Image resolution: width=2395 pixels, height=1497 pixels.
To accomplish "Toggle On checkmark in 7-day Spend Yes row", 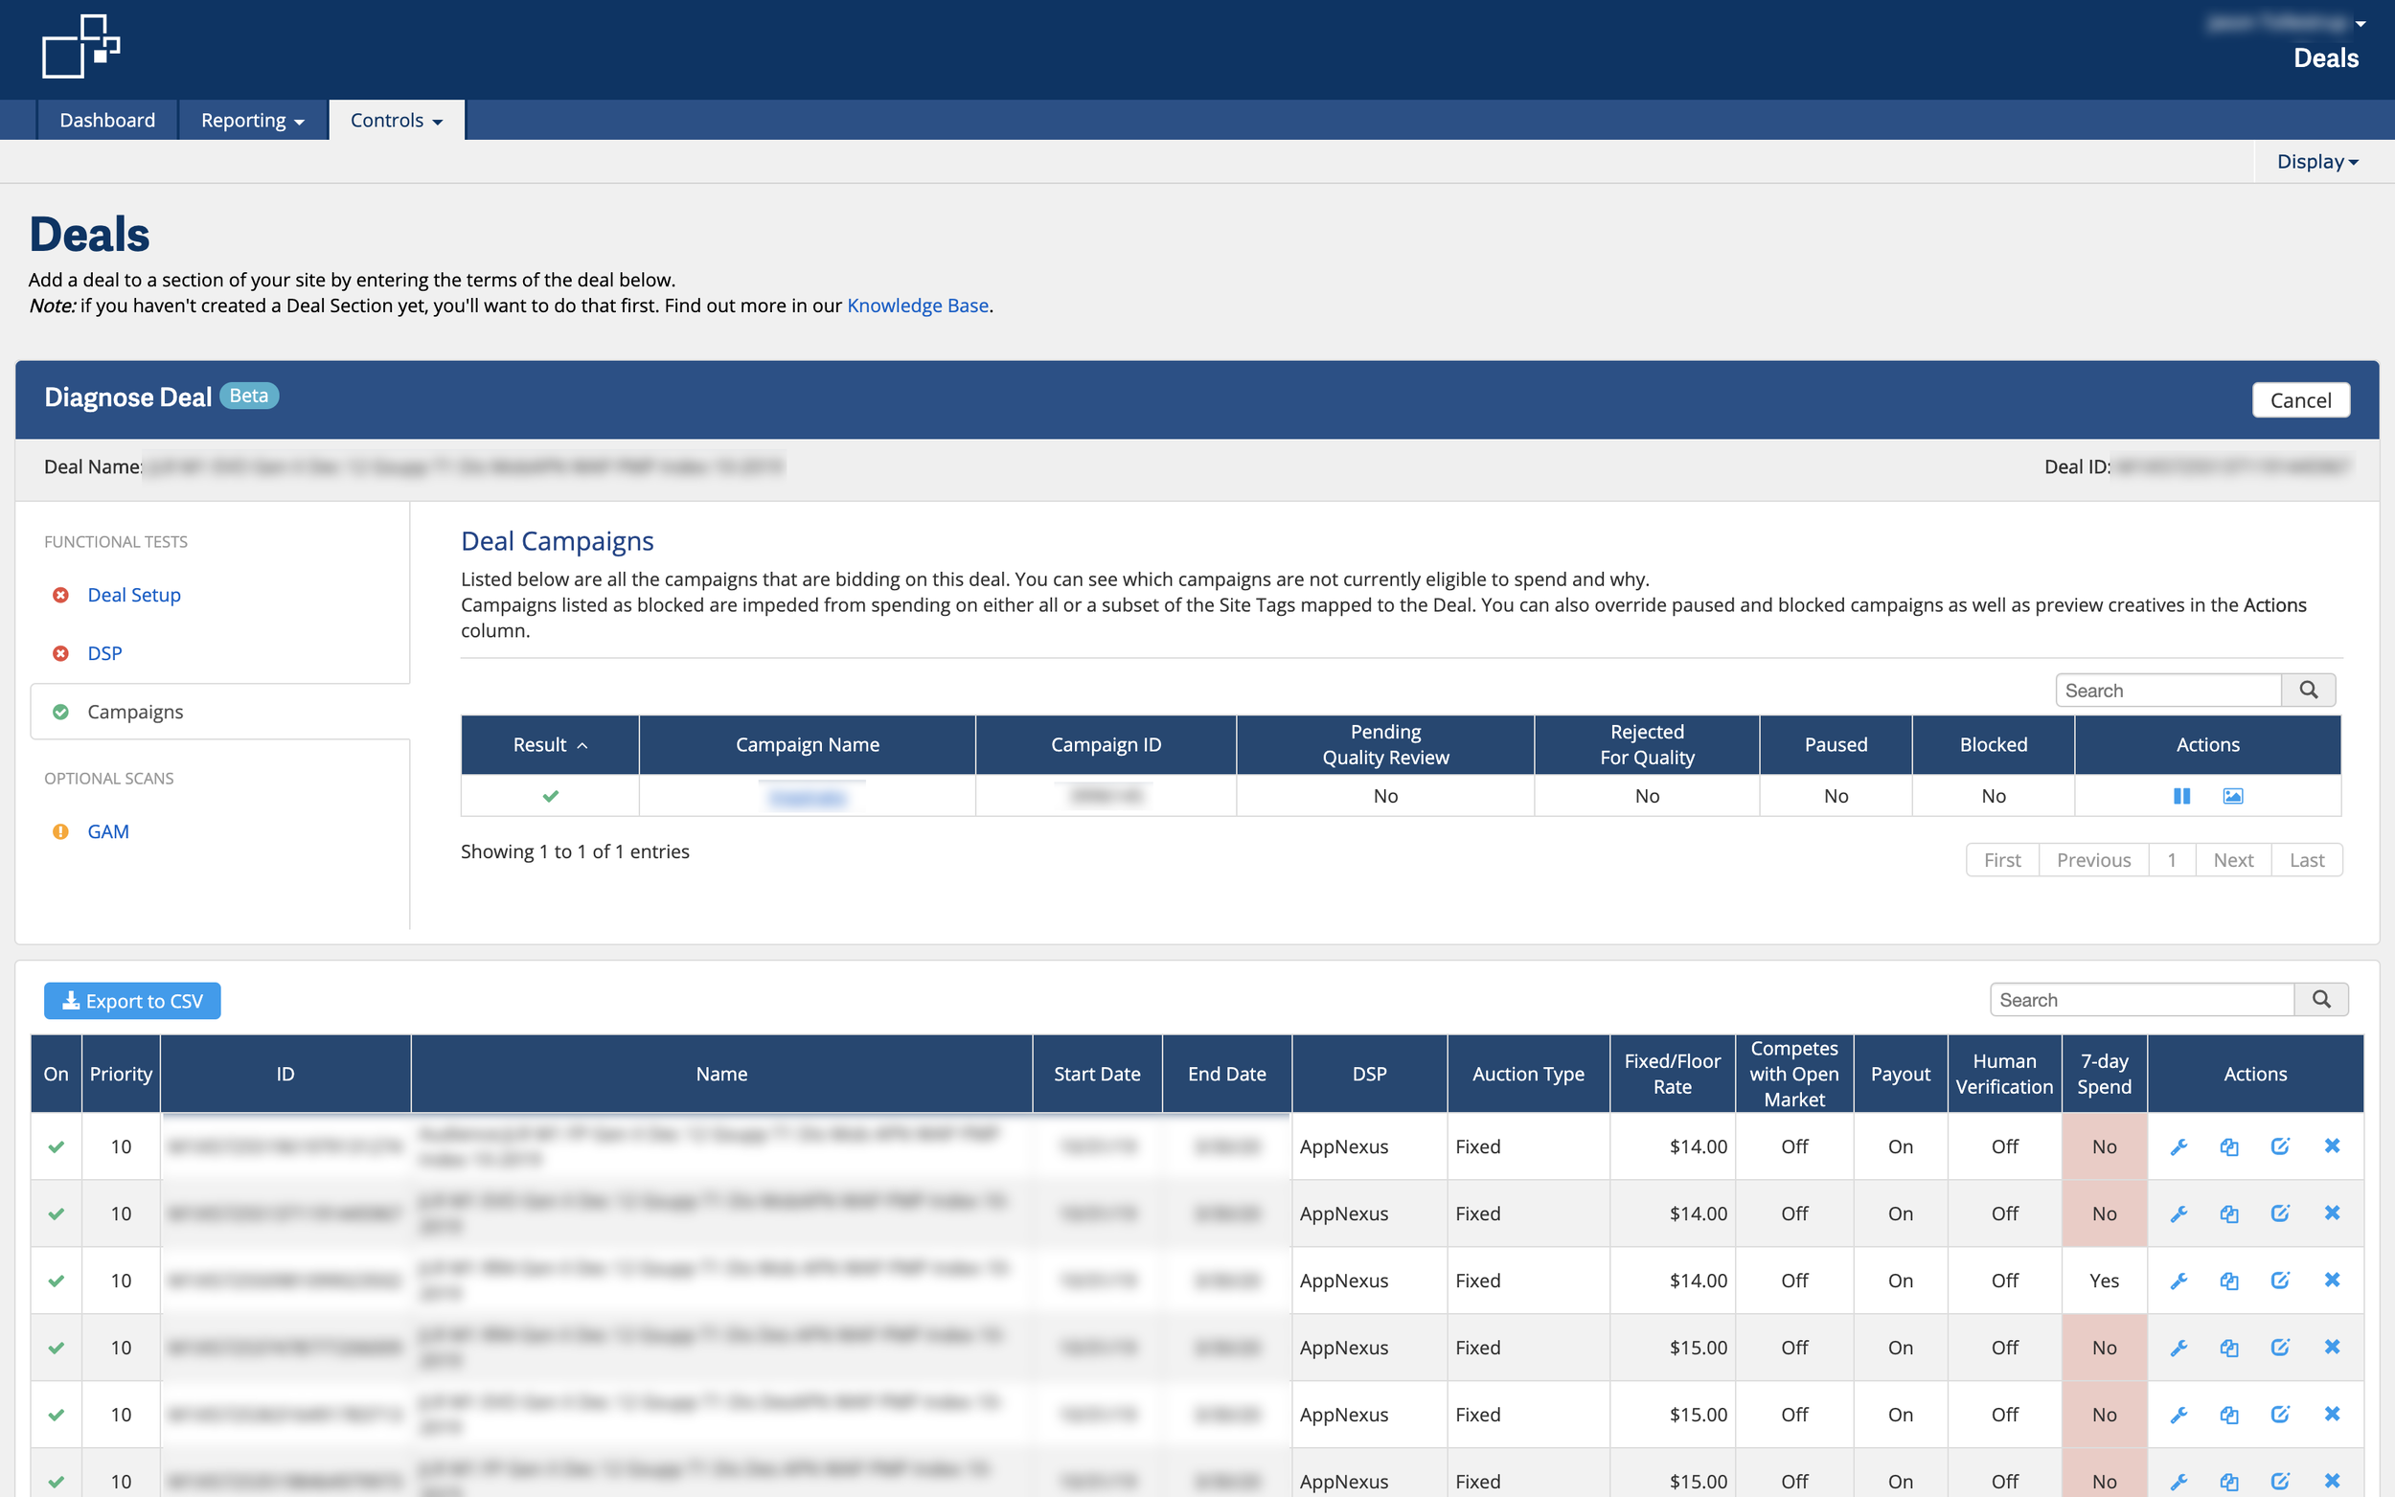I will click(x=57, y=1281).
